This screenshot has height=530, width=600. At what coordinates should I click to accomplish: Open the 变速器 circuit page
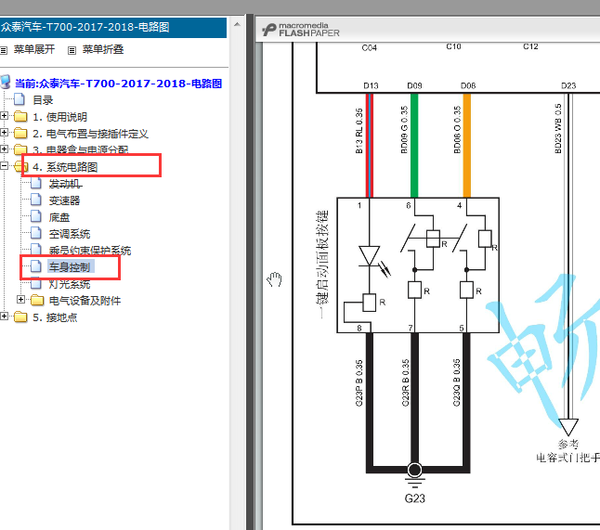pyautogui.click(x=64, y=200)
